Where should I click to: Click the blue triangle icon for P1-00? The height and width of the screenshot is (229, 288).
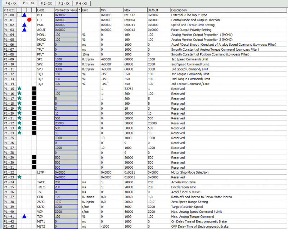pos(24,15)
